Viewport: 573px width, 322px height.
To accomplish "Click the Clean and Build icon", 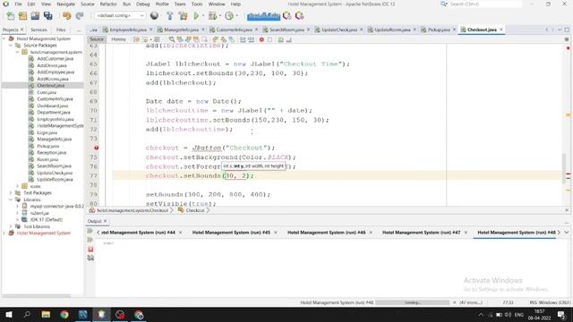I will pos(183,16).
